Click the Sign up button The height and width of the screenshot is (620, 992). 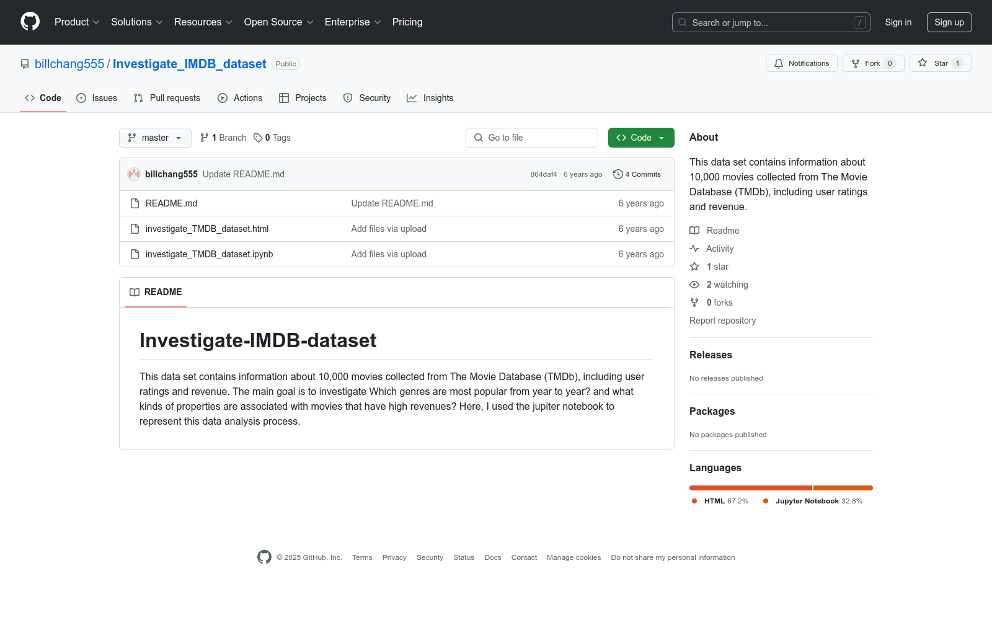click(x=949, y=22)
